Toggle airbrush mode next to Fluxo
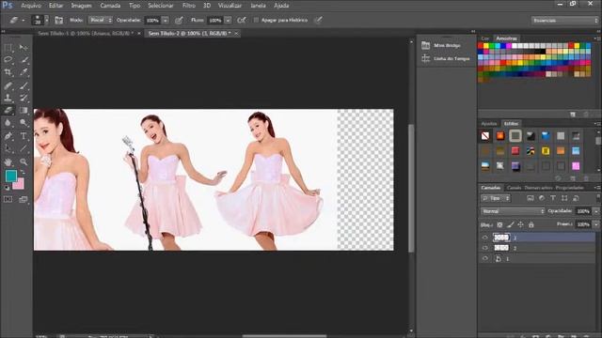 [x=241, y=20]
